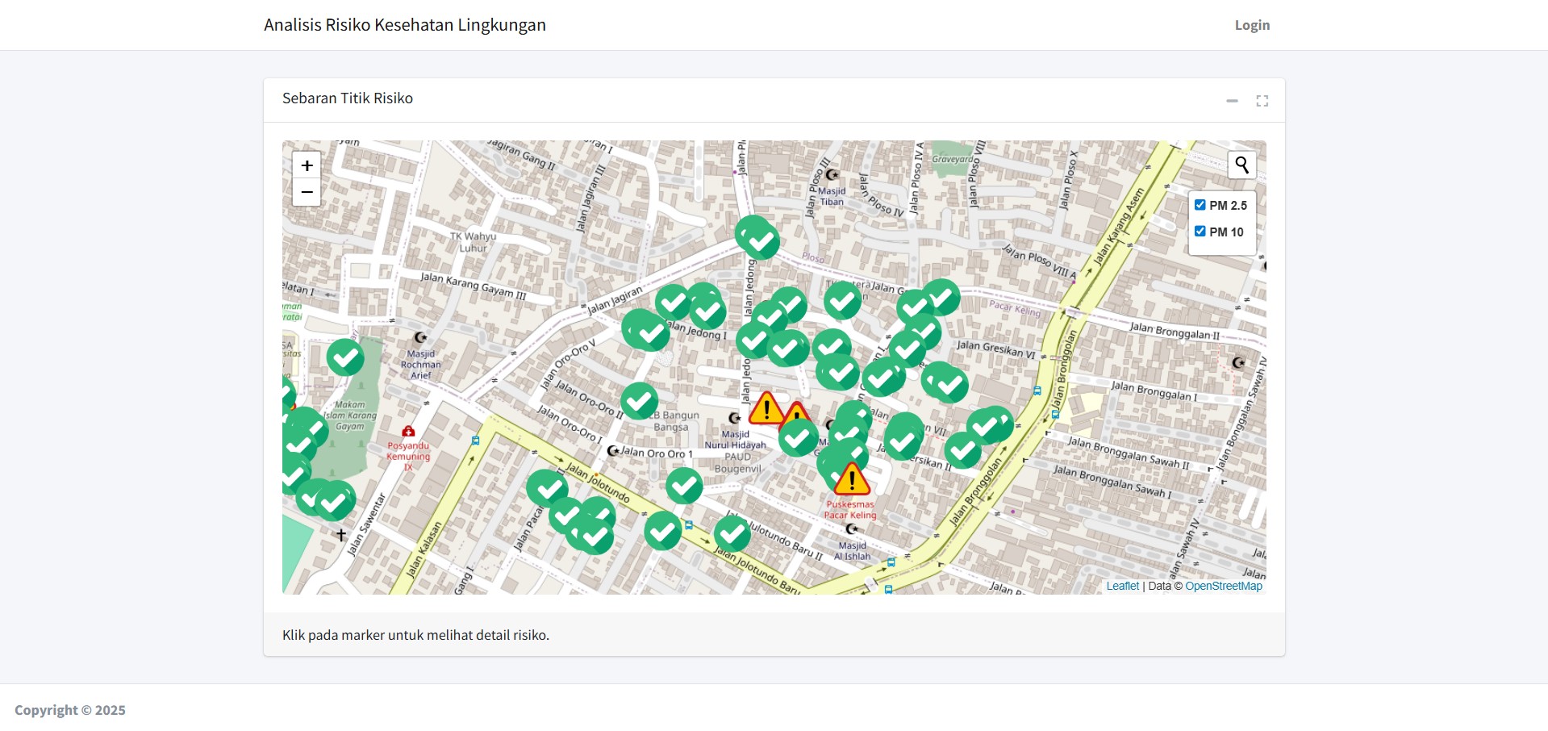Open the Leaflet attribution link
The image size is (1548, 731).
tap(1122, 586)
